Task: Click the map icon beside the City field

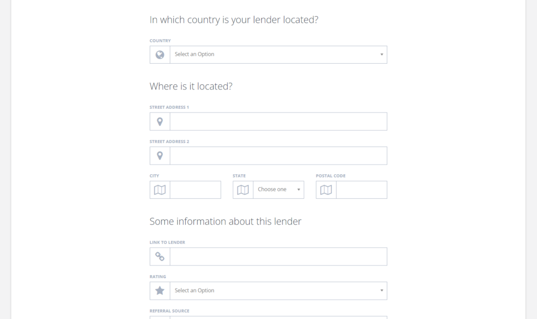Action: [159, 189]
